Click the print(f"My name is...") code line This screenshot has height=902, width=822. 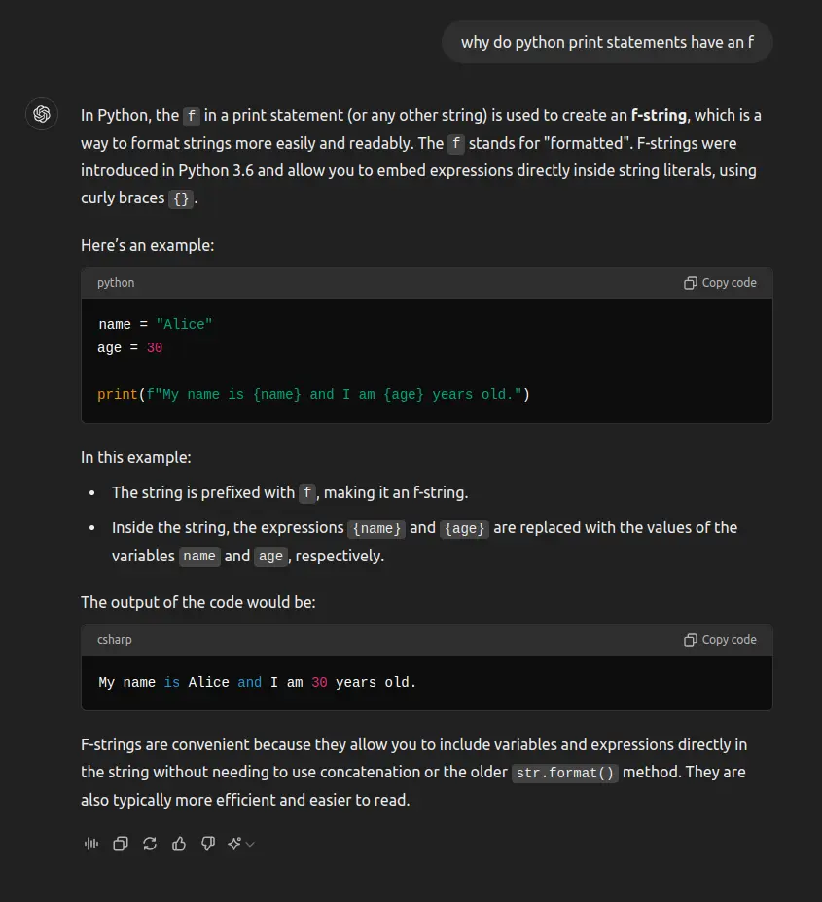(x=313, y=394)
